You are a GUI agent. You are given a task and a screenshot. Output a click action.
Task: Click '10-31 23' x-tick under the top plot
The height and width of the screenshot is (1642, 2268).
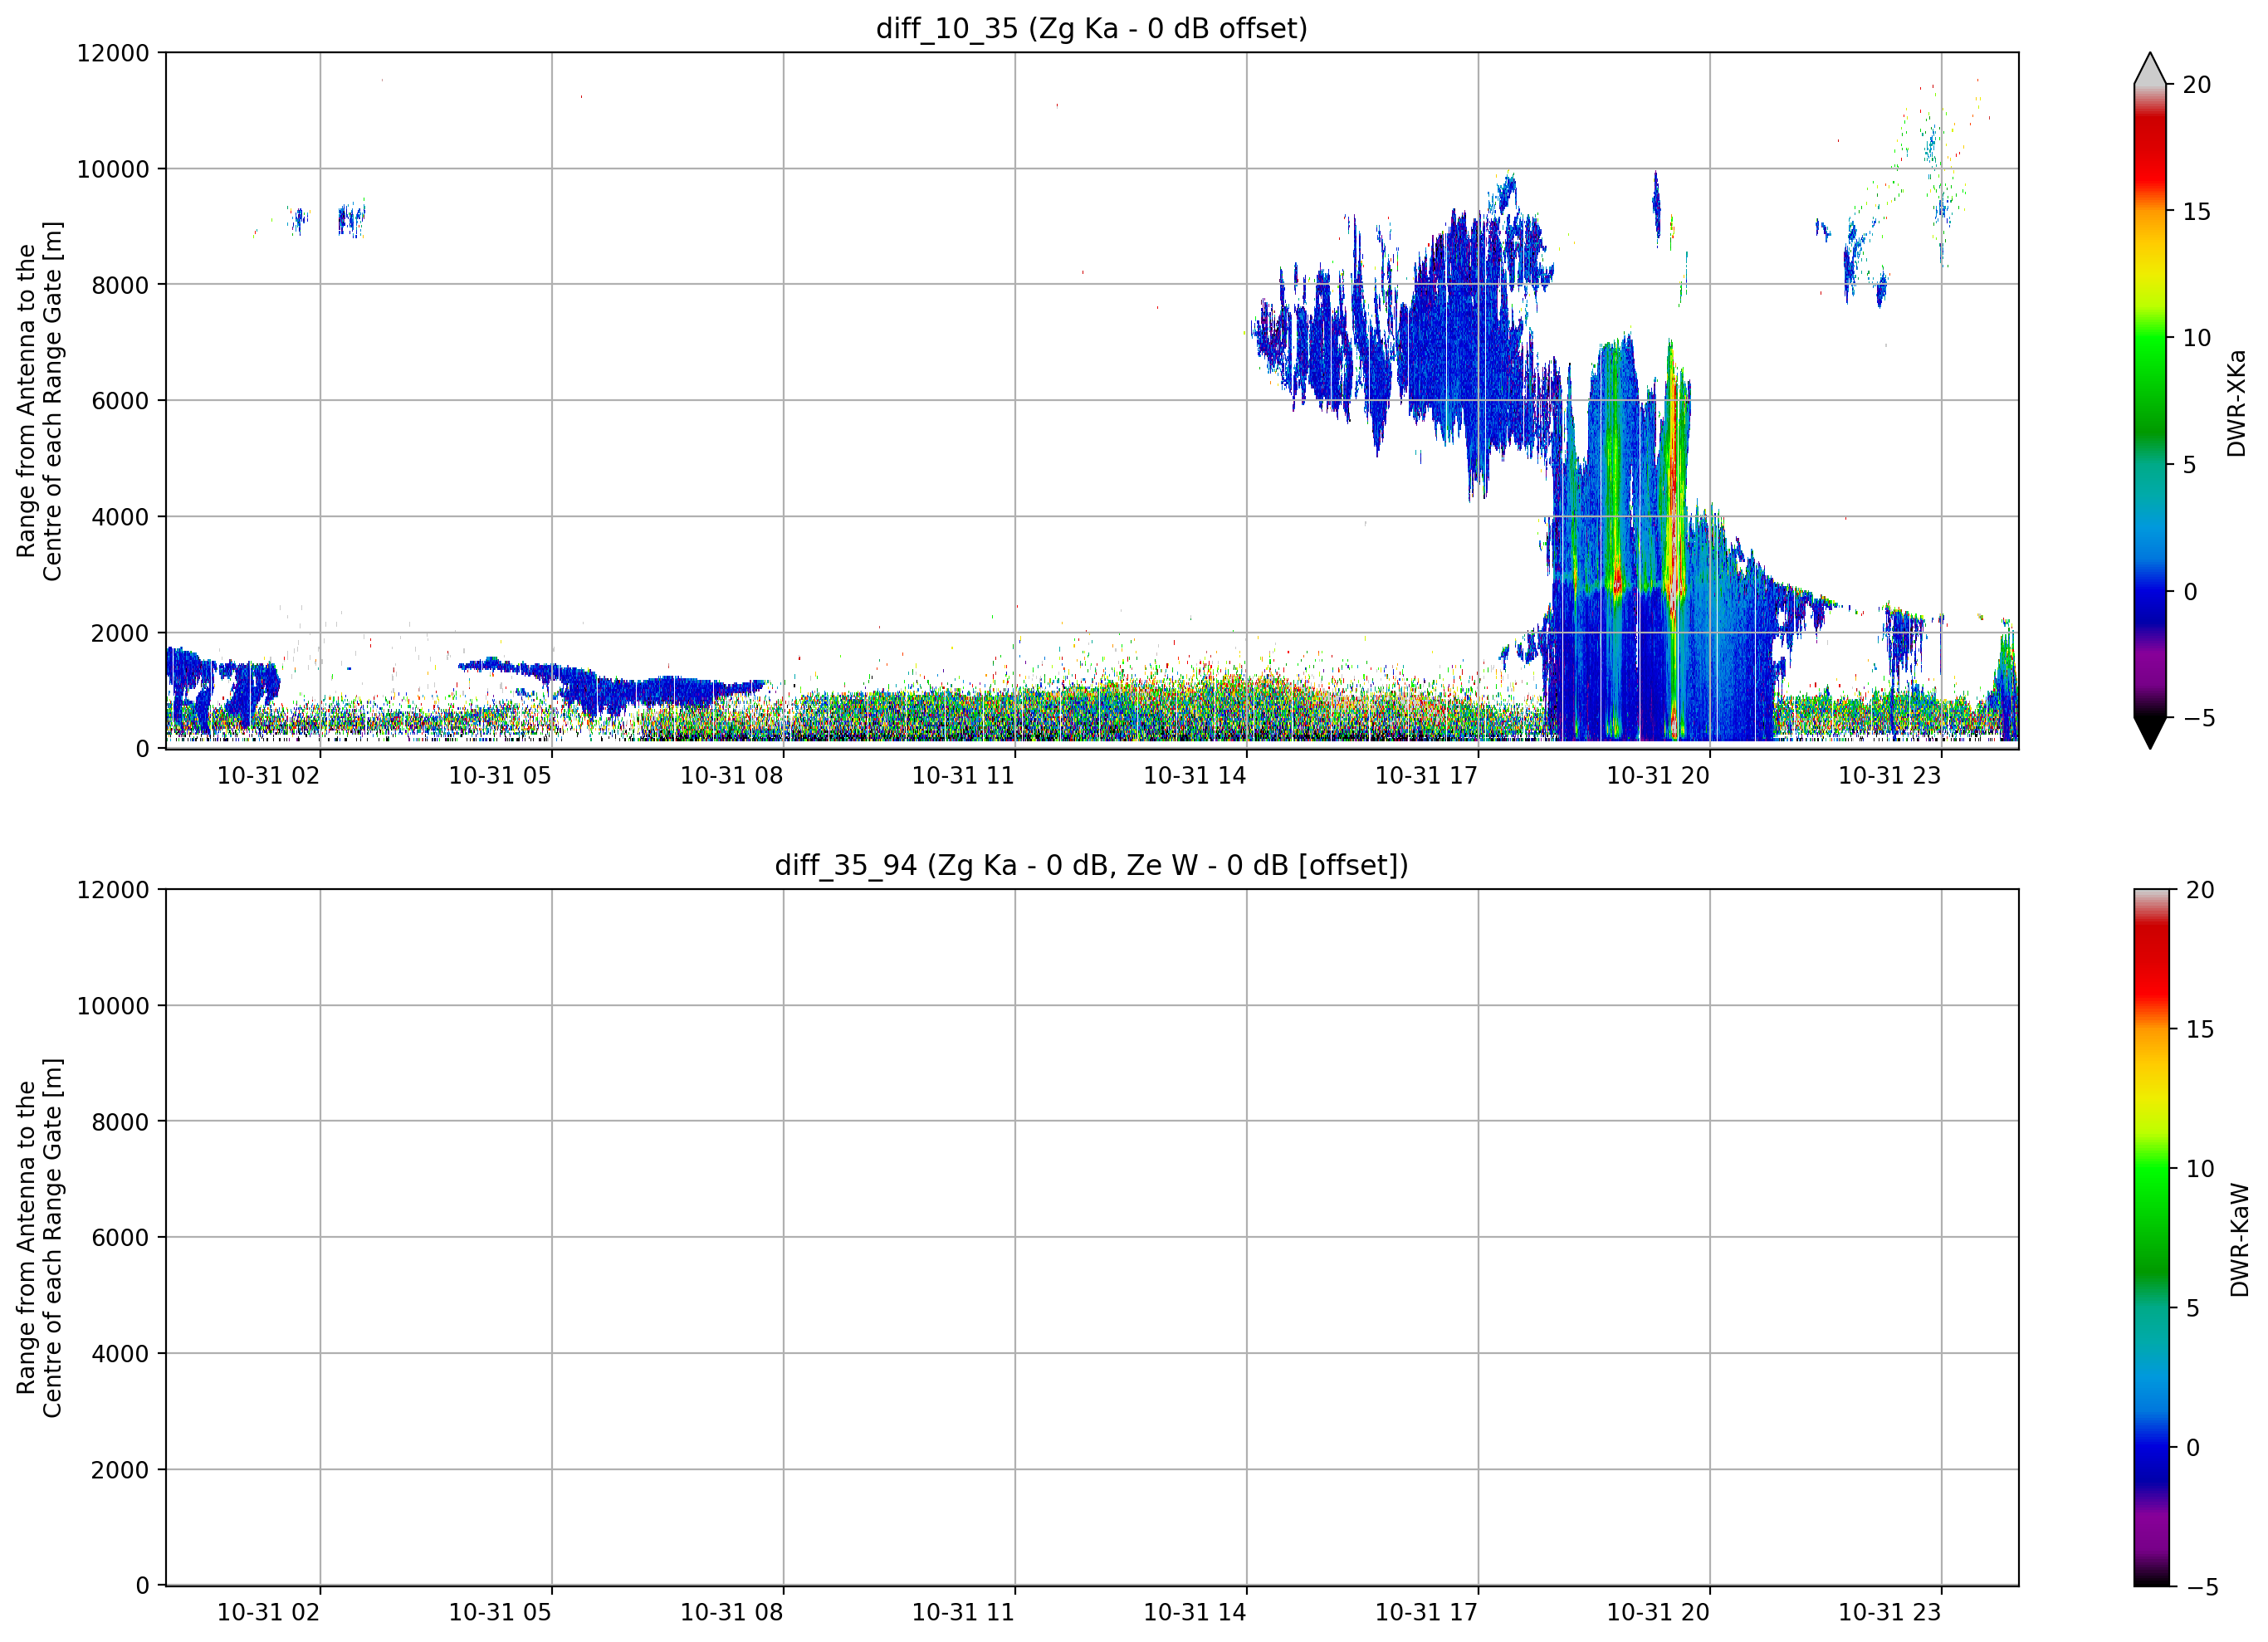(x=1890, y=776)
